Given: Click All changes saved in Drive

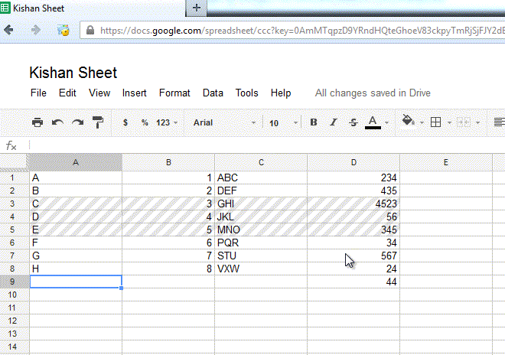Looking at the screenshot, I should tap(373, 93).
